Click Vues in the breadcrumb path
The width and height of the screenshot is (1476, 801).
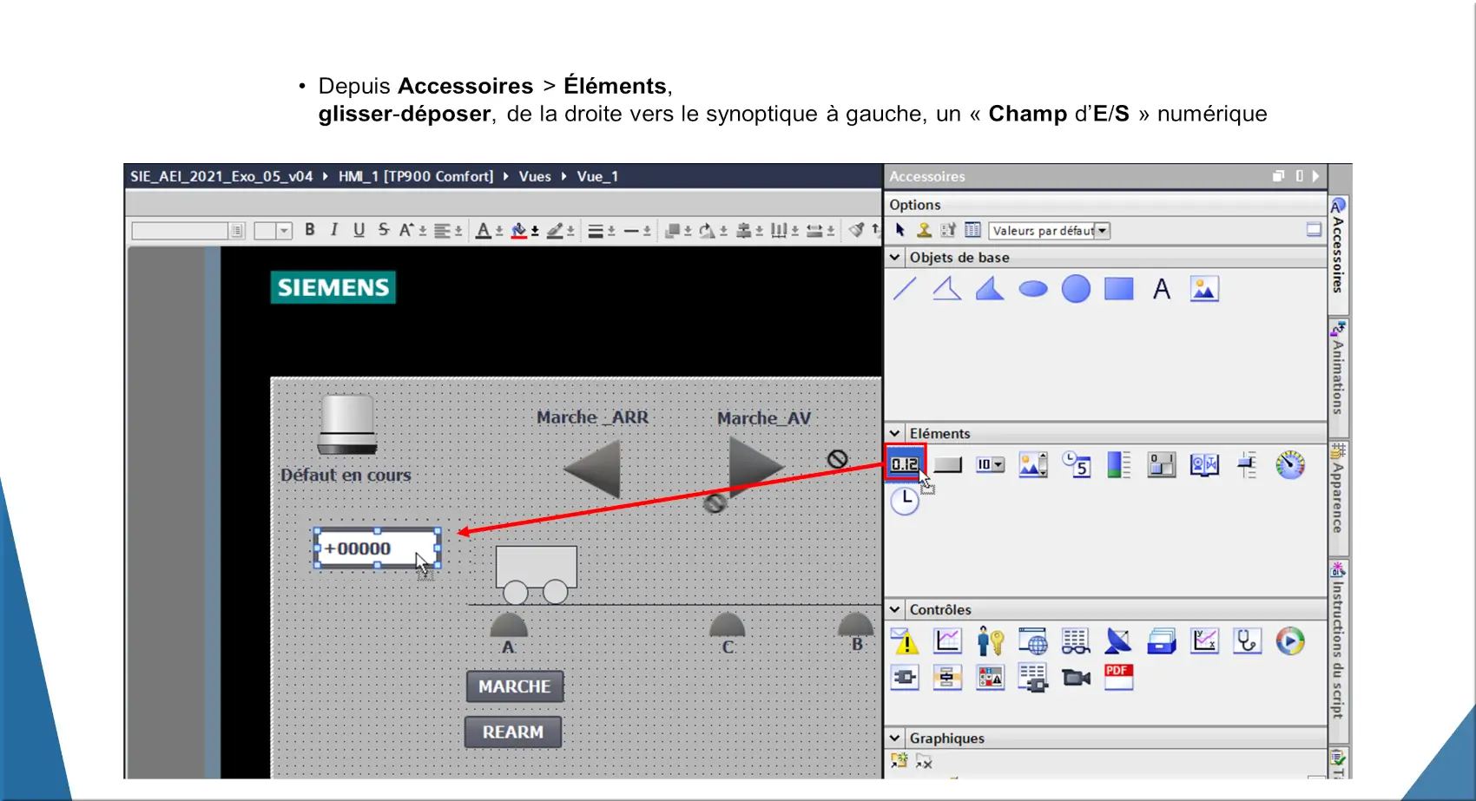pyautogui.click(x=535, y=176)
